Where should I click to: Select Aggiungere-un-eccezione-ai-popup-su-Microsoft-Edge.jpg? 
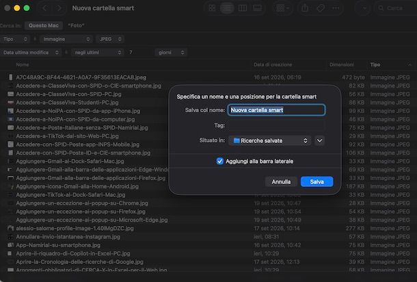point(92,220)
